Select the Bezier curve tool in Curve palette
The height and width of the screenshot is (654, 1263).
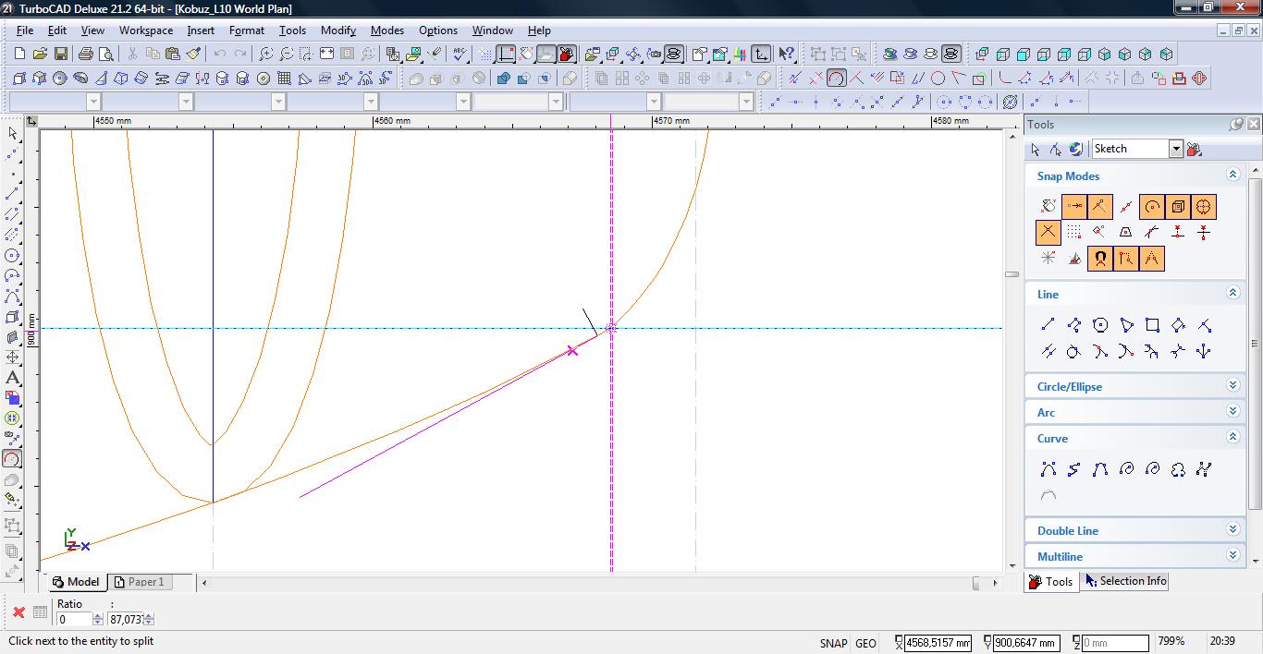[x=1100, y=469]
